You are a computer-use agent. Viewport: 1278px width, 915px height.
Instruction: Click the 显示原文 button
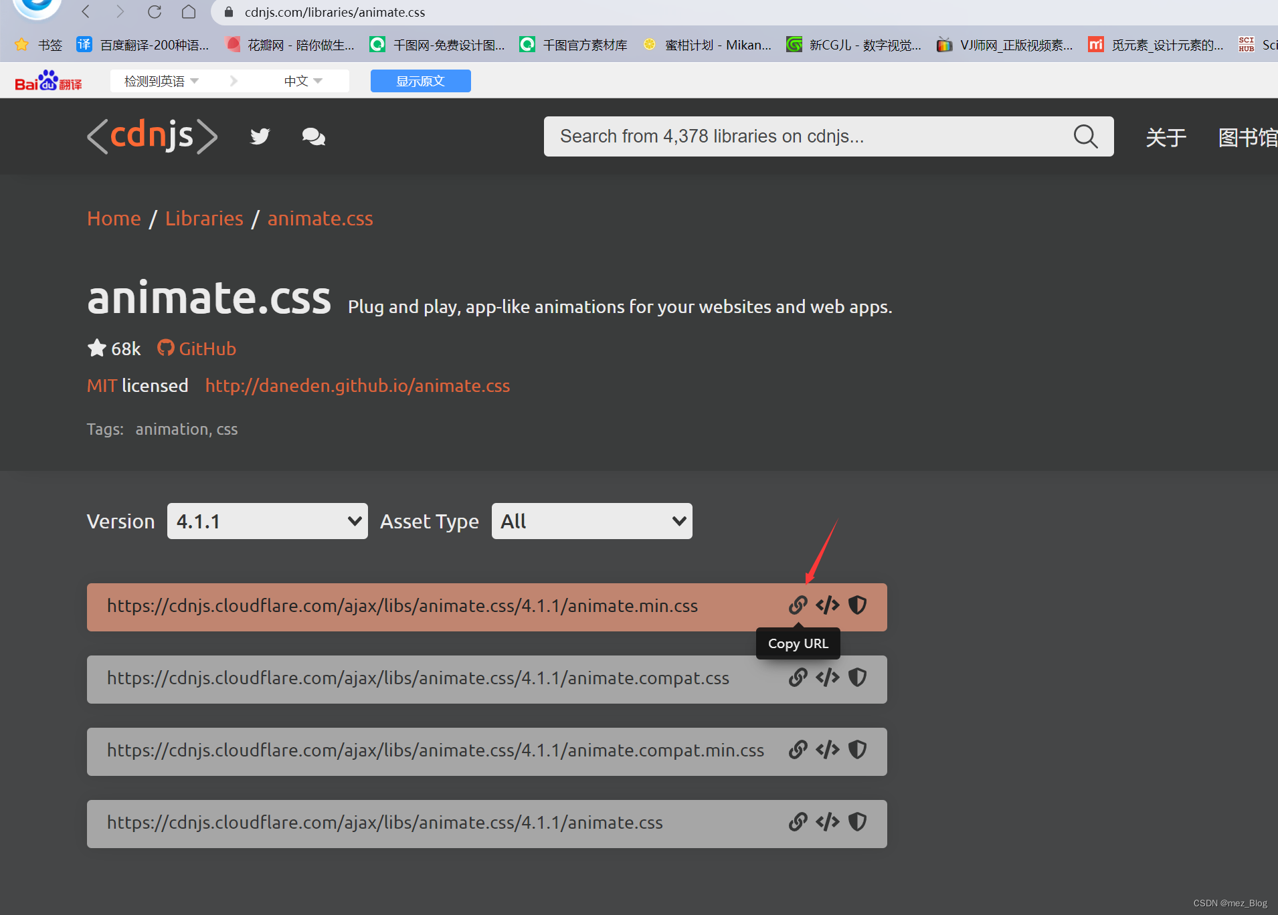pyautogui.click(x=420, y=81)
